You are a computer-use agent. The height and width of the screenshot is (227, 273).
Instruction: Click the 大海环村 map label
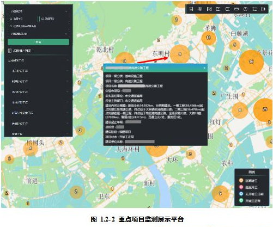coord(128,149)
